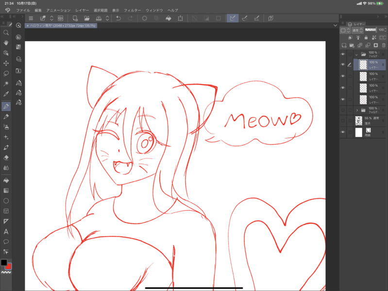Select the active Pen tool
The image size is (388, 291).
(x=6, y=106)
